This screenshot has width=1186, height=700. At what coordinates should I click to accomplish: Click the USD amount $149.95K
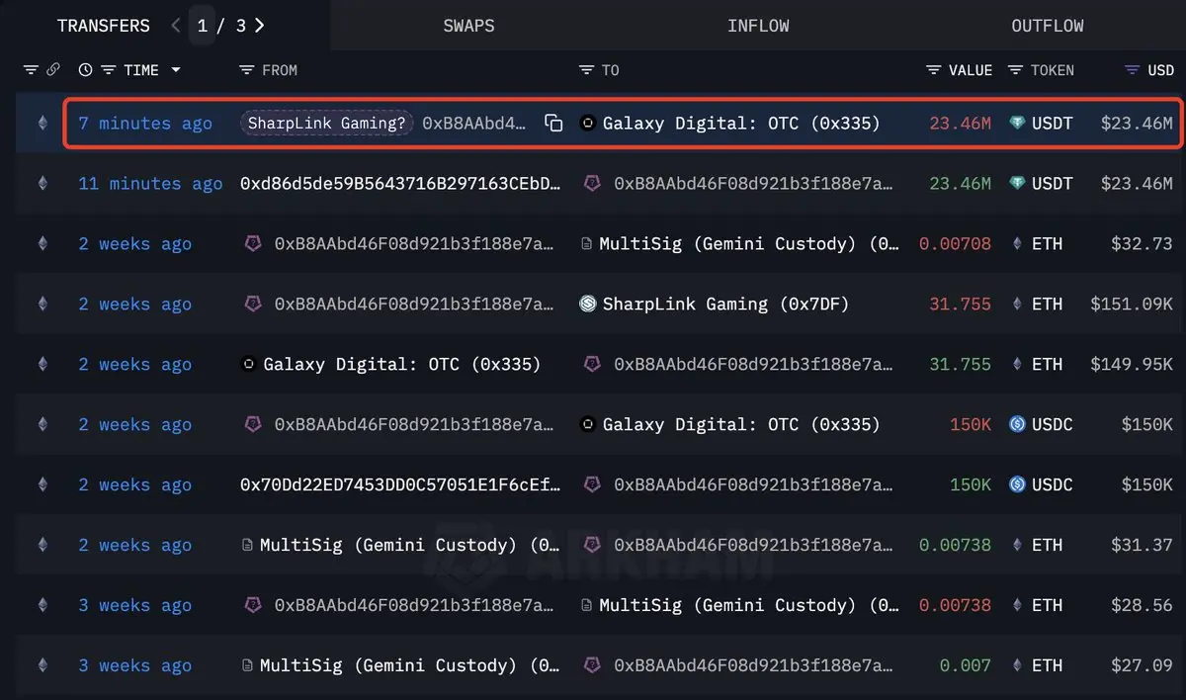point(1132,365)
